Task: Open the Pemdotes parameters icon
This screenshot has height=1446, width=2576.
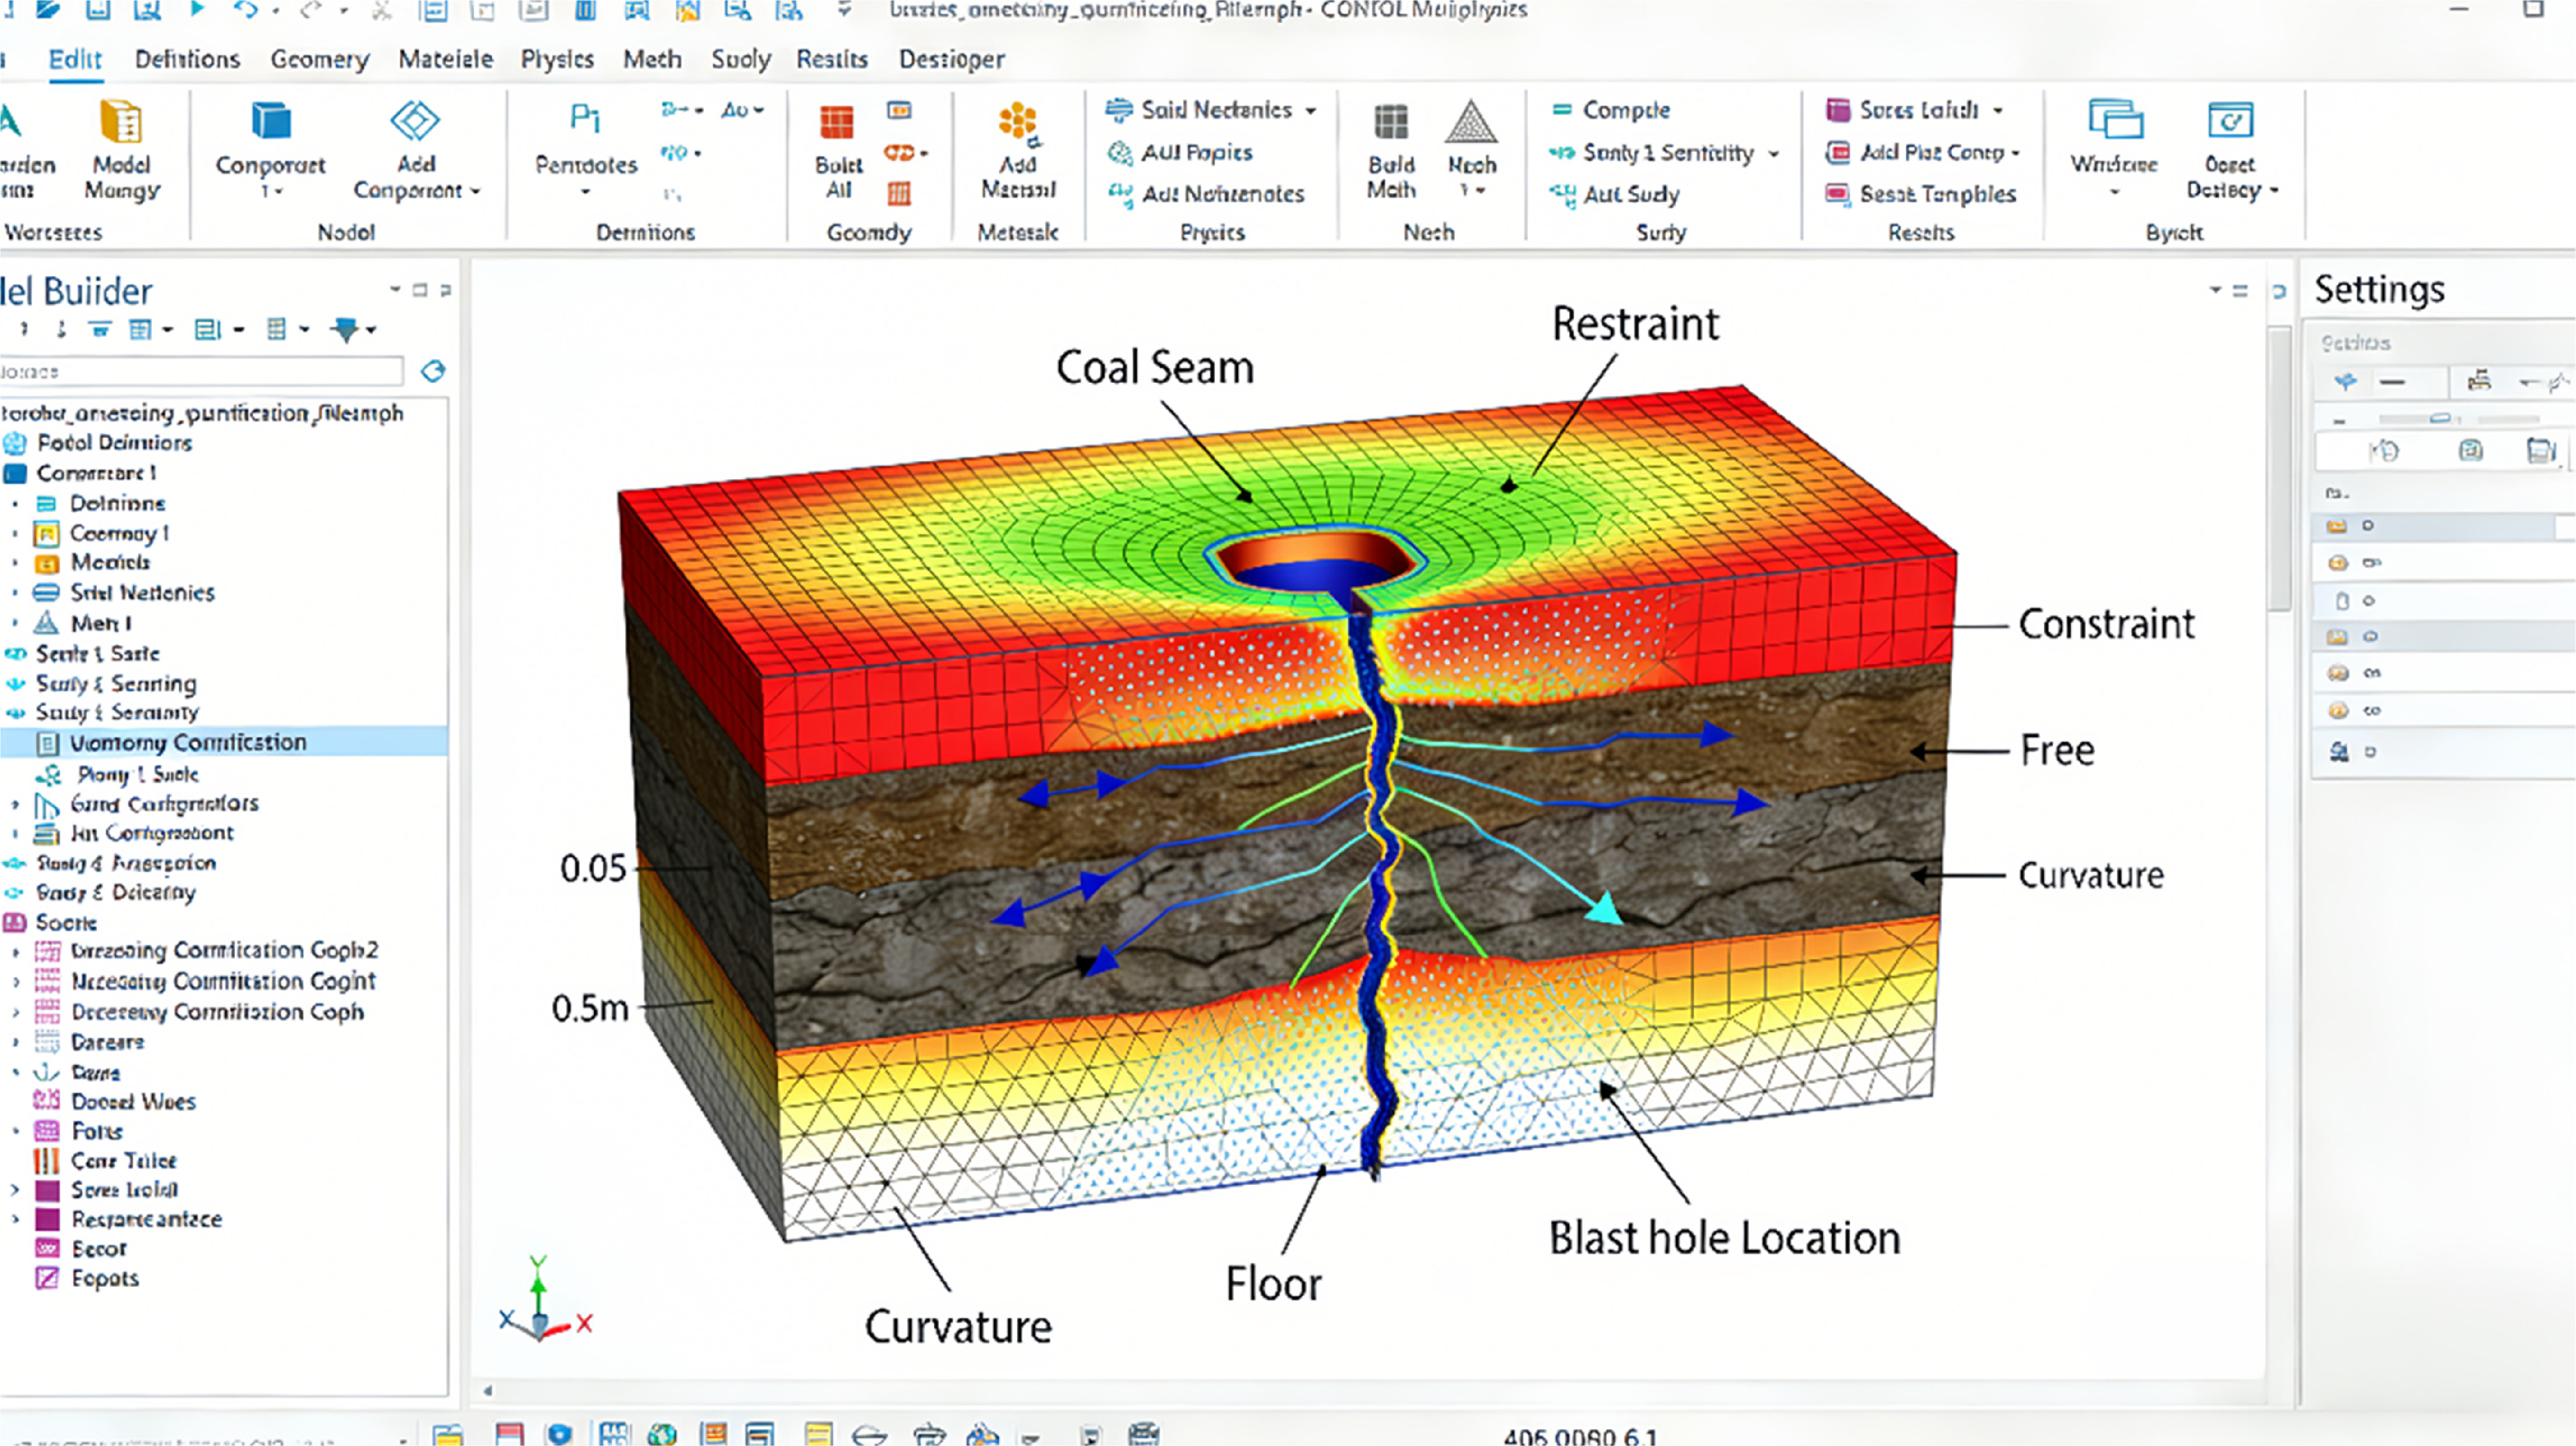Action: 585,119
